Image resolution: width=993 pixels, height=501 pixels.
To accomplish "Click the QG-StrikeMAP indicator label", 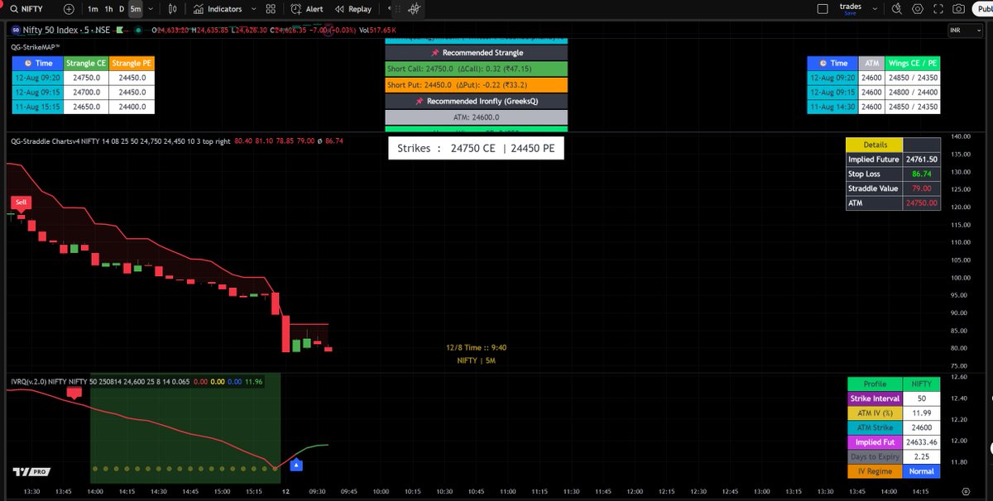I will pos(36,46).
